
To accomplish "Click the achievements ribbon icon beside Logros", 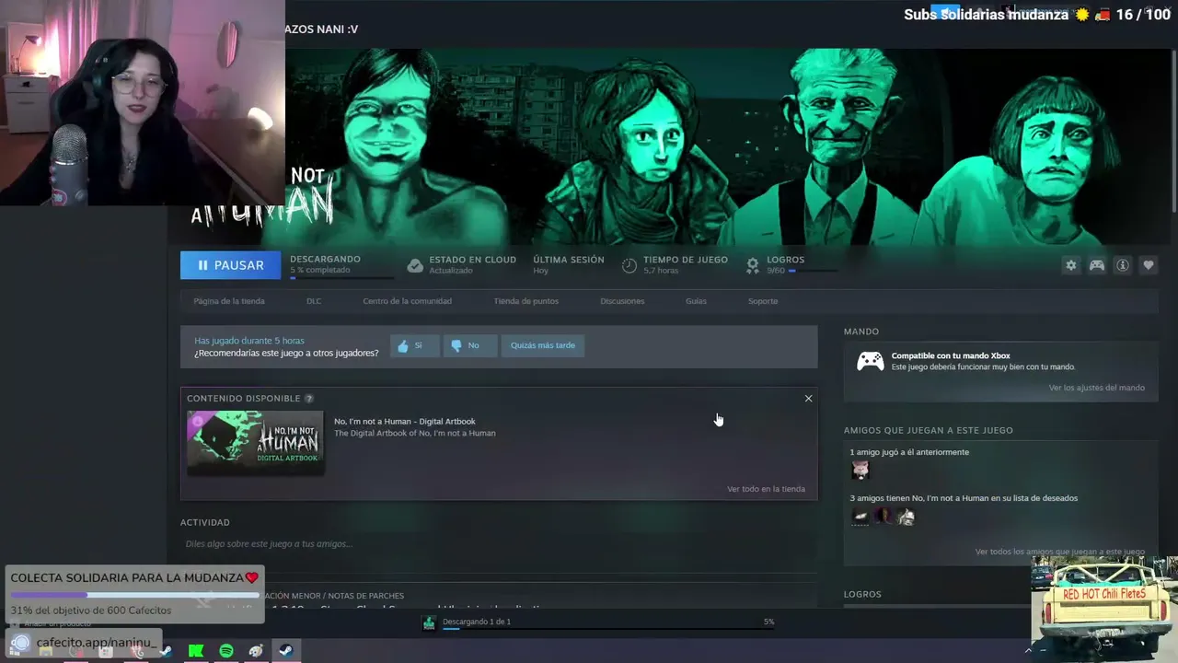I will (x=753, y=265).
